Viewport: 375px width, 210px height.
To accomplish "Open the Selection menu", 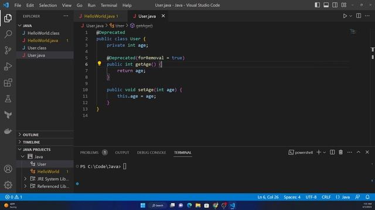I will pos(48,5).
